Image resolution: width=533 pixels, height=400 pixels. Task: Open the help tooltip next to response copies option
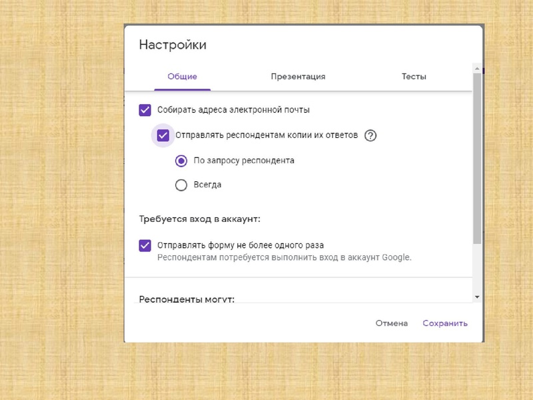point(370,135)
